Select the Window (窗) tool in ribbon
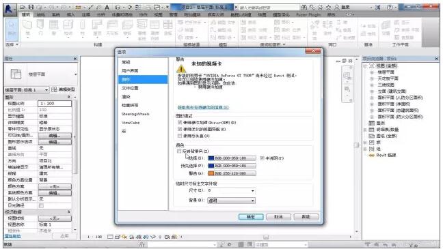 click(54, 28)
